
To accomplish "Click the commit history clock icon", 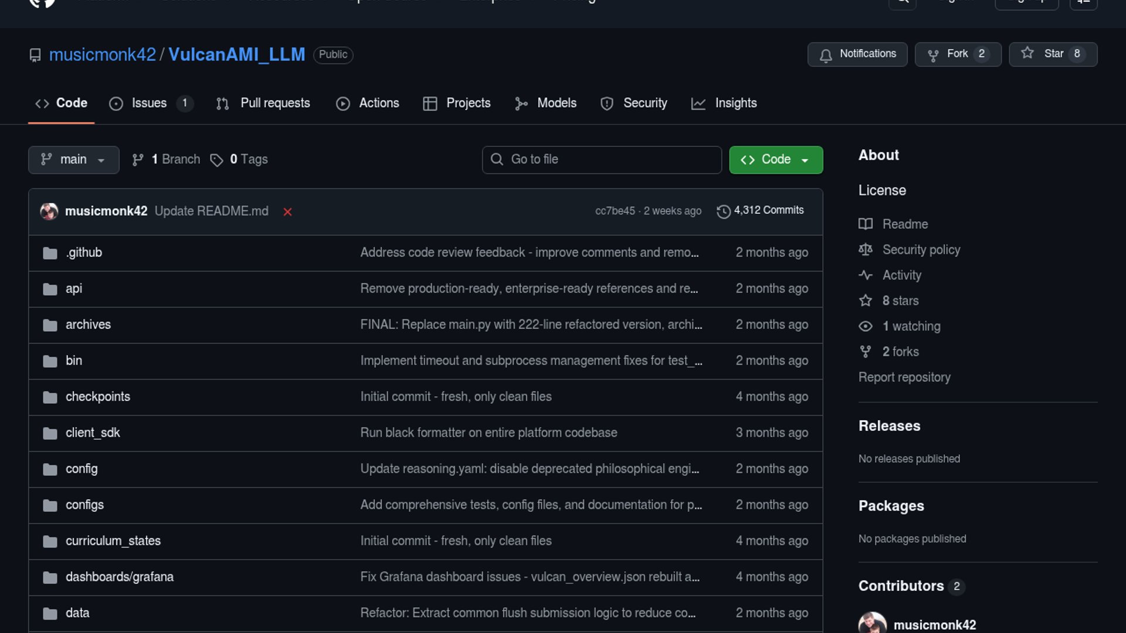I will [x=723, y=211].
